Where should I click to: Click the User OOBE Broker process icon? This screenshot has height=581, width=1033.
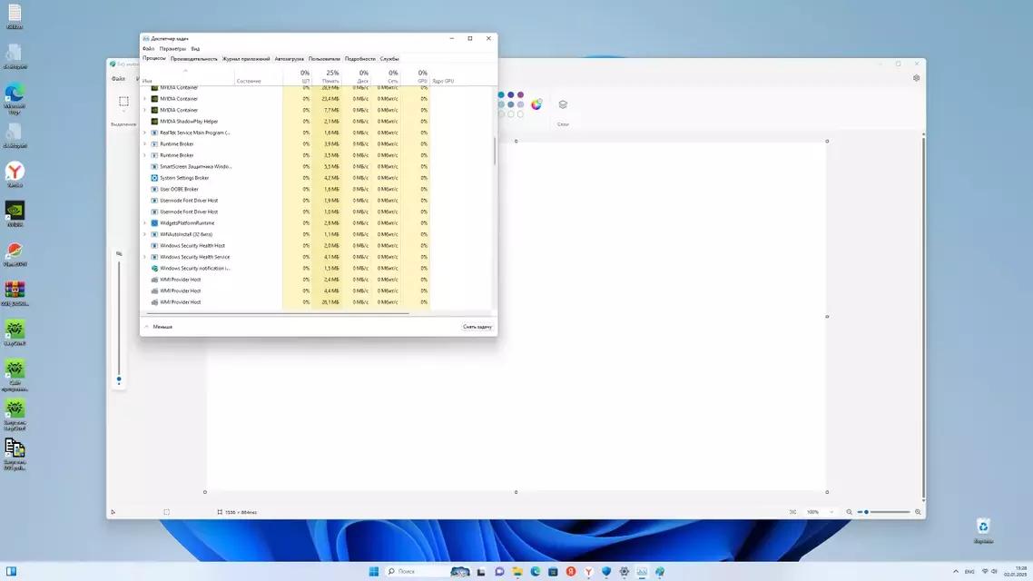pos(155,189)
